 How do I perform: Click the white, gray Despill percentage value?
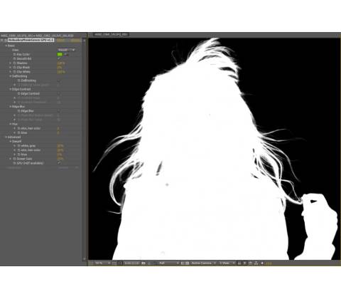[60, 146]
